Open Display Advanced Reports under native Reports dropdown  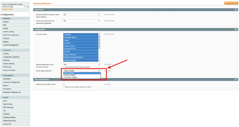click(82, 15)
